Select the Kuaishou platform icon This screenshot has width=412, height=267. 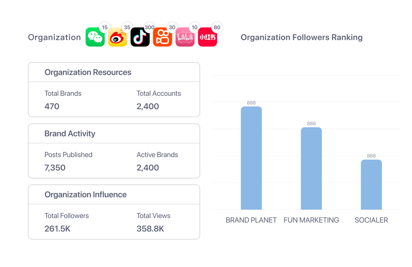(162, 37)
